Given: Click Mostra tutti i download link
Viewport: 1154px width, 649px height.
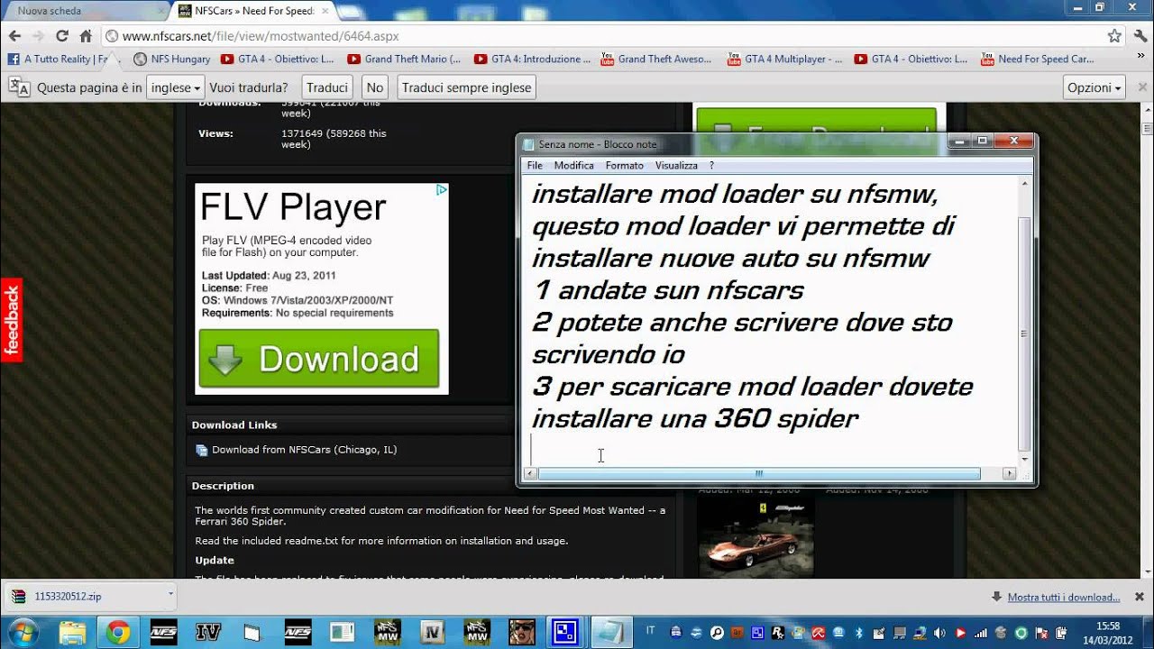Looking at the screenshot, I should 1064,597.
